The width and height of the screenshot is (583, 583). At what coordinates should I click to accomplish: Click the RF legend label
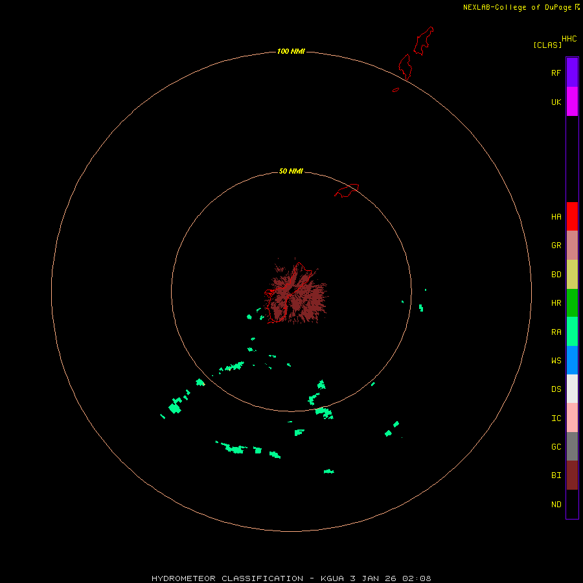[x=556, y=73]
